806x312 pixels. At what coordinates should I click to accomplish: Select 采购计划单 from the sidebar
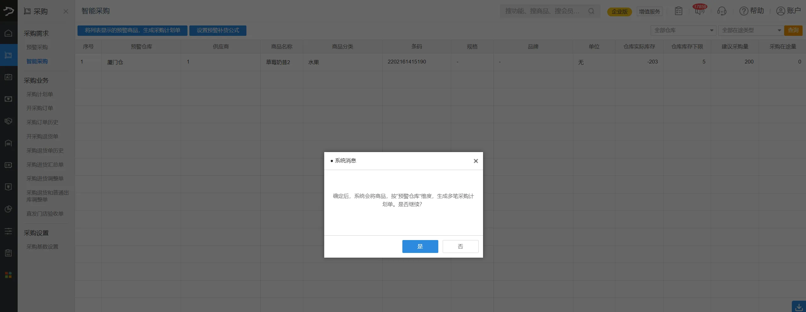tap(40, 94)
